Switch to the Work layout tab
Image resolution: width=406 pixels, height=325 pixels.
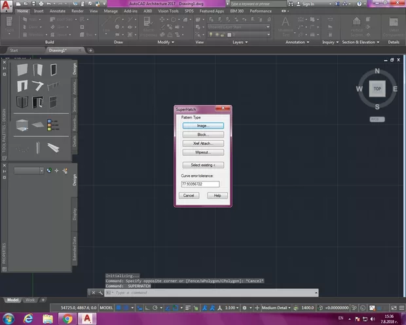coord(30,299)
